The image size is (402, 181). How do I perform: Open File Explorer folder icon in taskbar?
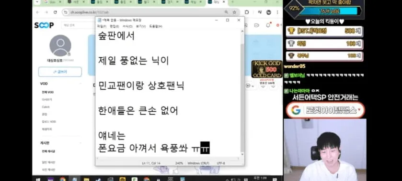click(x=86, y=179)
